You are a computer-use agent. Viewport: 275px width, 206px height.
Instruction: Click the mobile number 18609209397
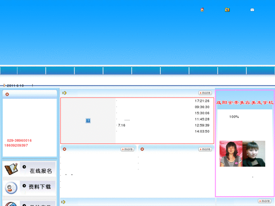click(x=16, y=146)
